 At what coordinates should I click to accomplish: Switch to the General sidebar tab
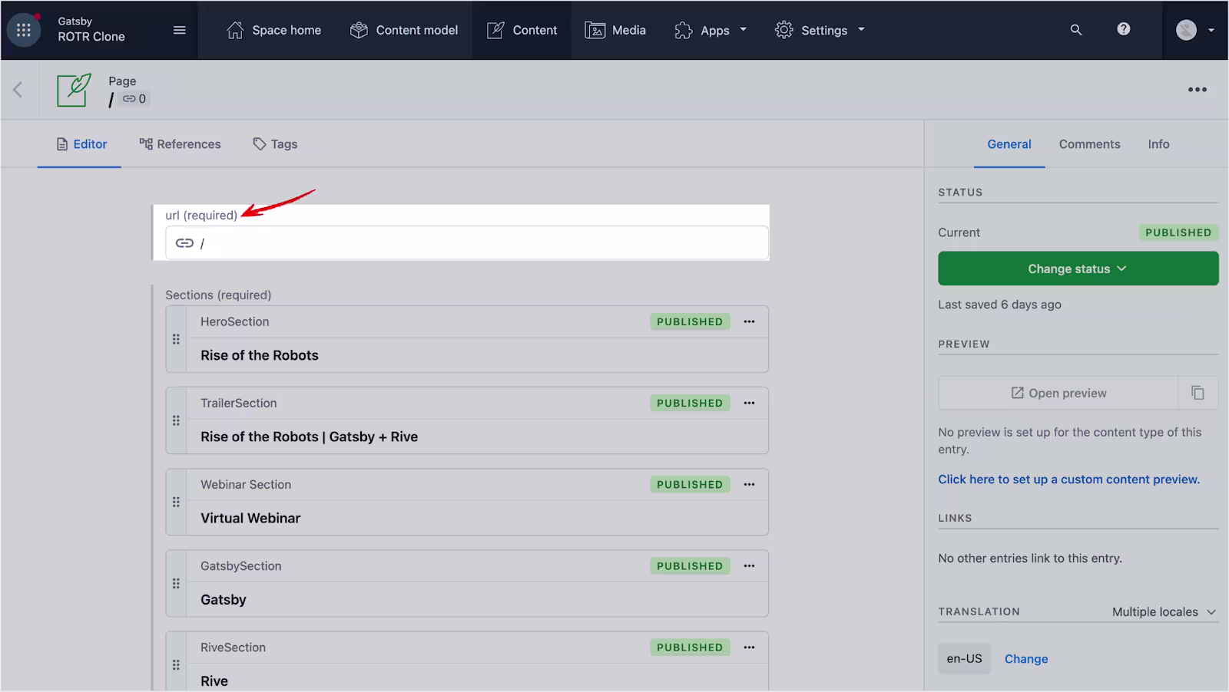[x=1009, y=144]
